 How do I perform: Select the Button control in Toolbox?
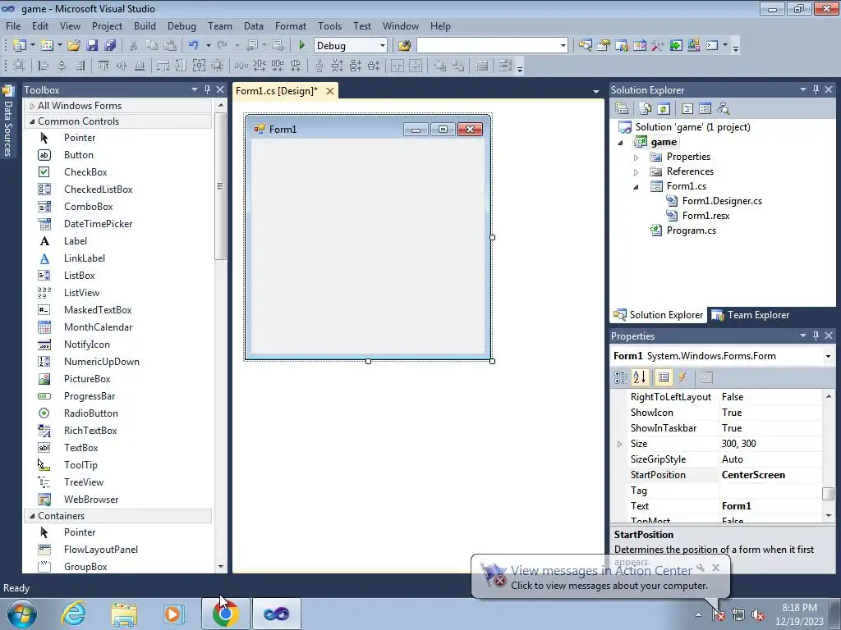pos(79,155)
